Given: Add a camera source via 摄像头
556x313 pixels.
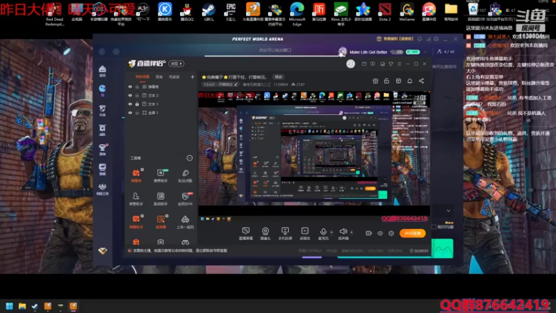Looking at the screenshot, I should coord(265,234).
